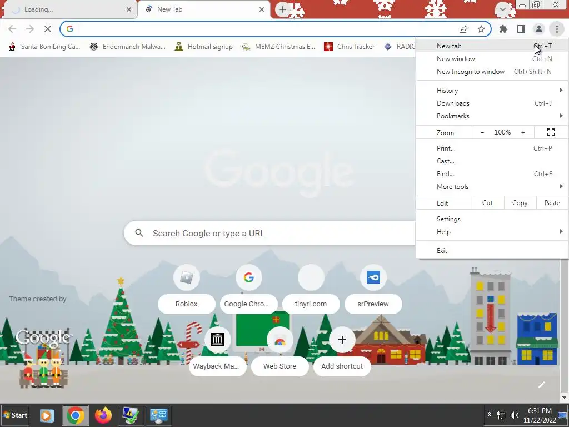Select the New Tab tab
Image resolution: width=569 pixels, height=427 pixels.
[x=204, y=9]
